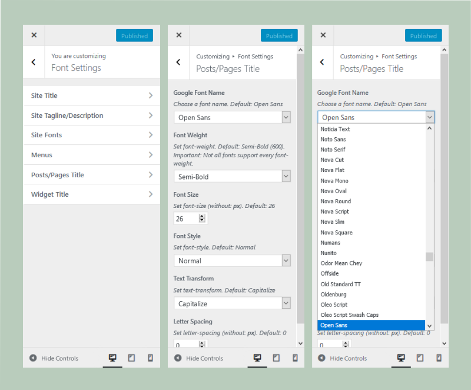Image resolution: width=471 pixels, height=390 pixels.
Task: Collapse the open Open Sans font dropdown
Action: point(376,117)
